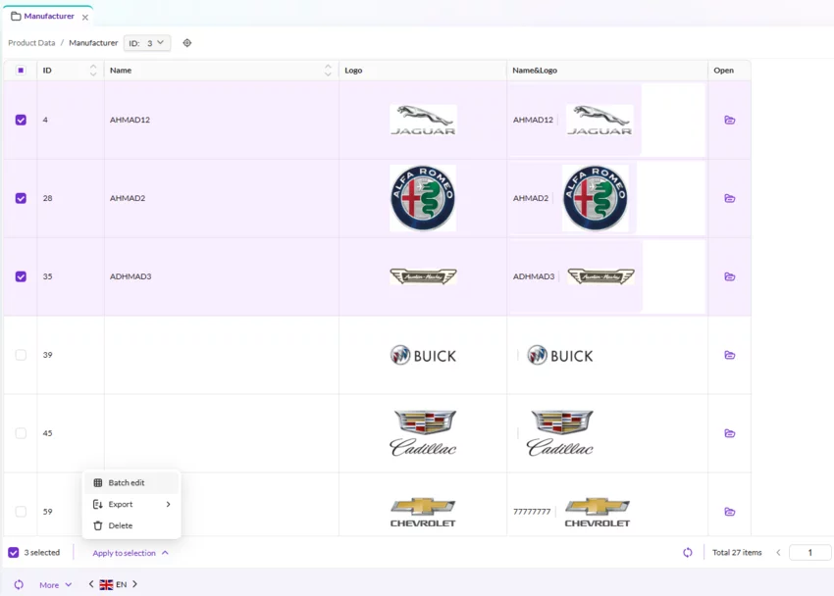Expand the More dropdown
The width and height of the screenshot is (834, 596).
55,585
